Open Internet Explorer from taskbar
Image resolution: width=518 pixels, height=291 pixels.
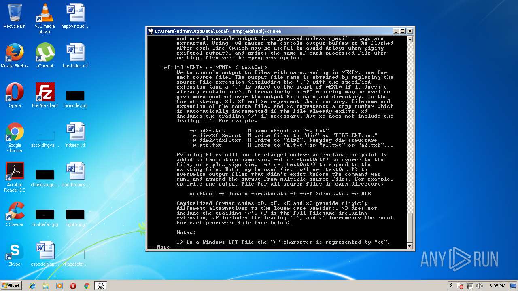[x=32, y=286]
